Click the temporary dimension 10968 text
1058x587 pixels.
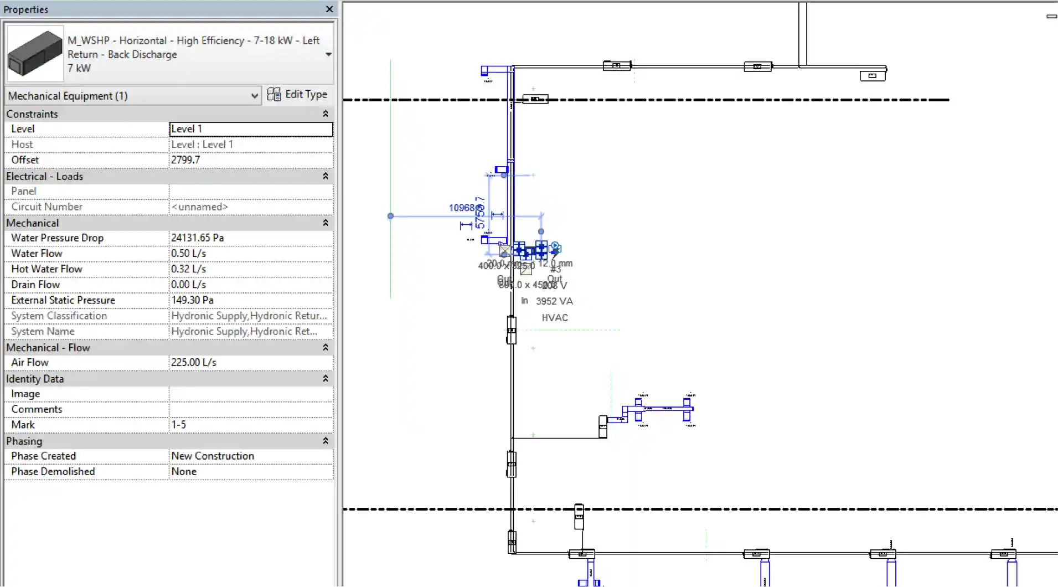462,208
